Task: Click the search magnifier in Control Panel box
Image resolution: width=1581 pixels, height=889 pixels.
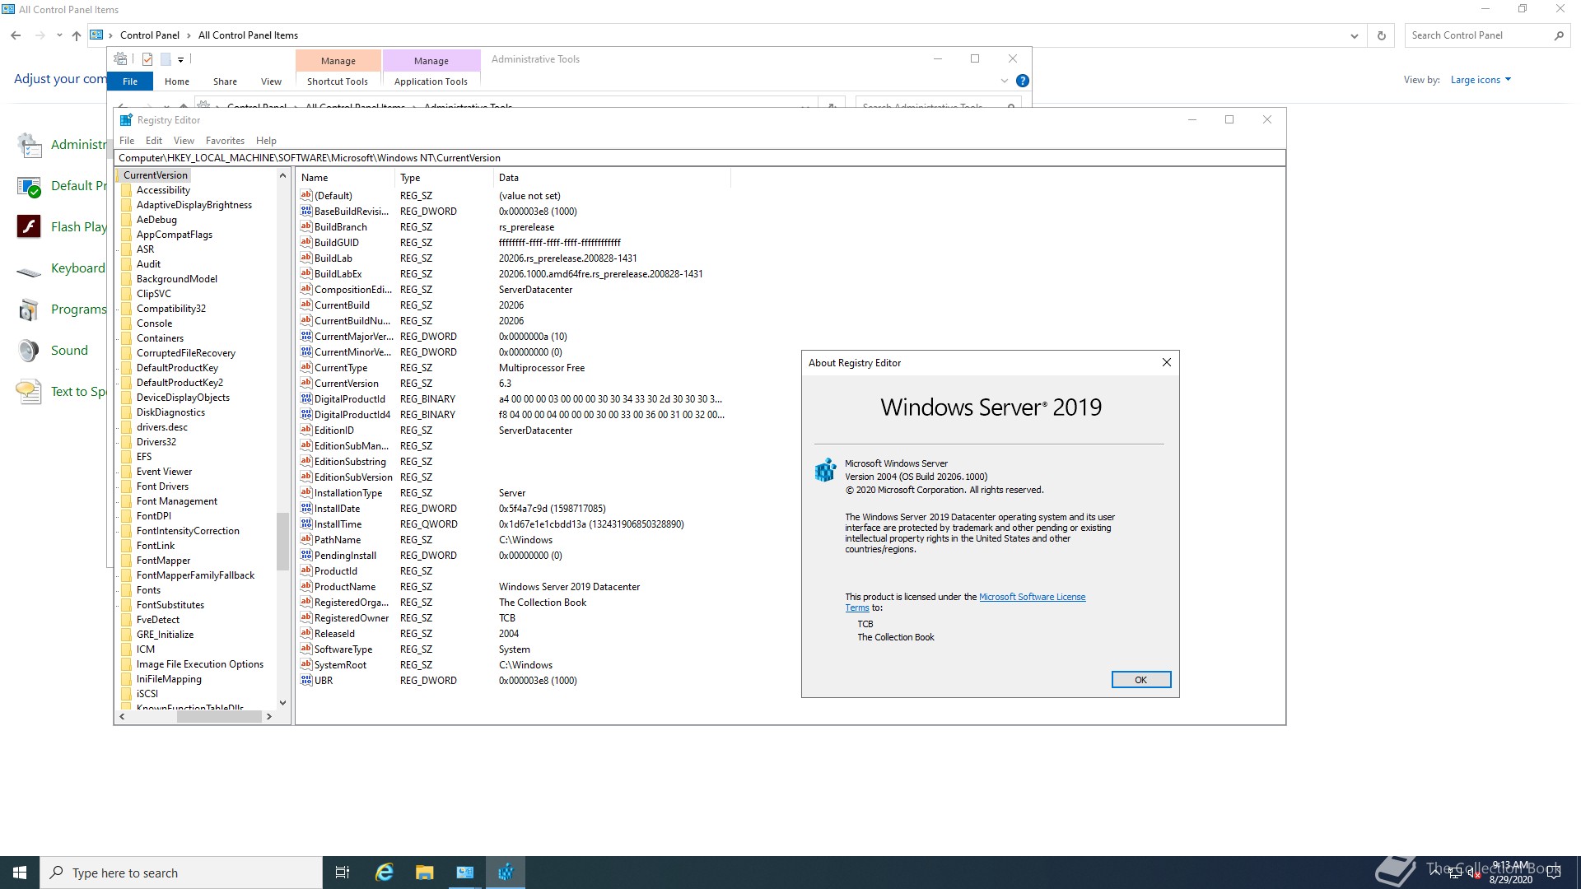Action: [x=1559, y=35]
